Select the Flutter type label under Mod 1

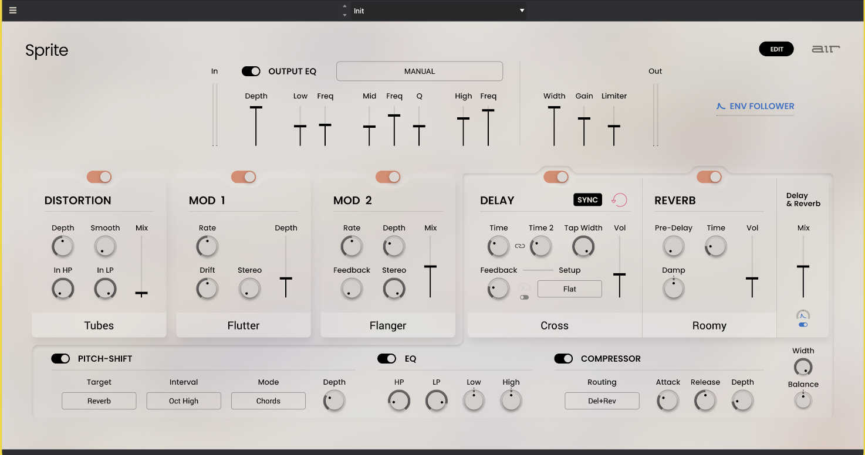pos(243,325)
